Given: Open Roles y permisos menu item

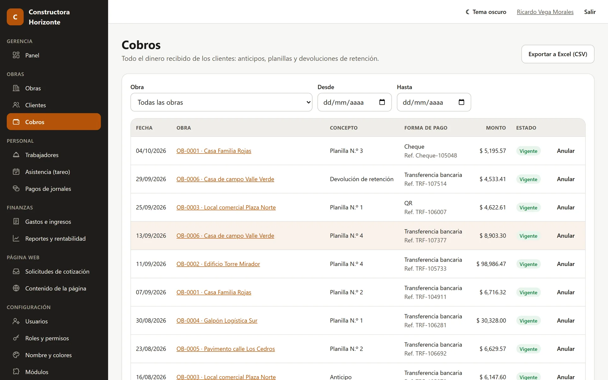Looking at the screenshot, I should (x=54, y=338).
